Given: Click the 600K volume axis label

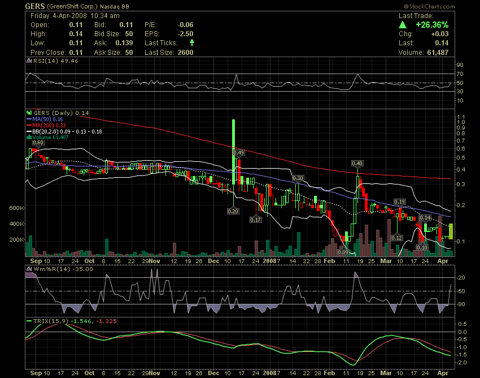Looking at the screenshot, I should [x=16, y=208].
